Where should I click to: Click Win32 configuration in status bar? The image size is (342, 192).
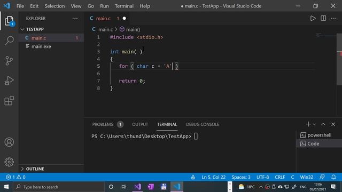pyautogui.click(x=307, y=177)
